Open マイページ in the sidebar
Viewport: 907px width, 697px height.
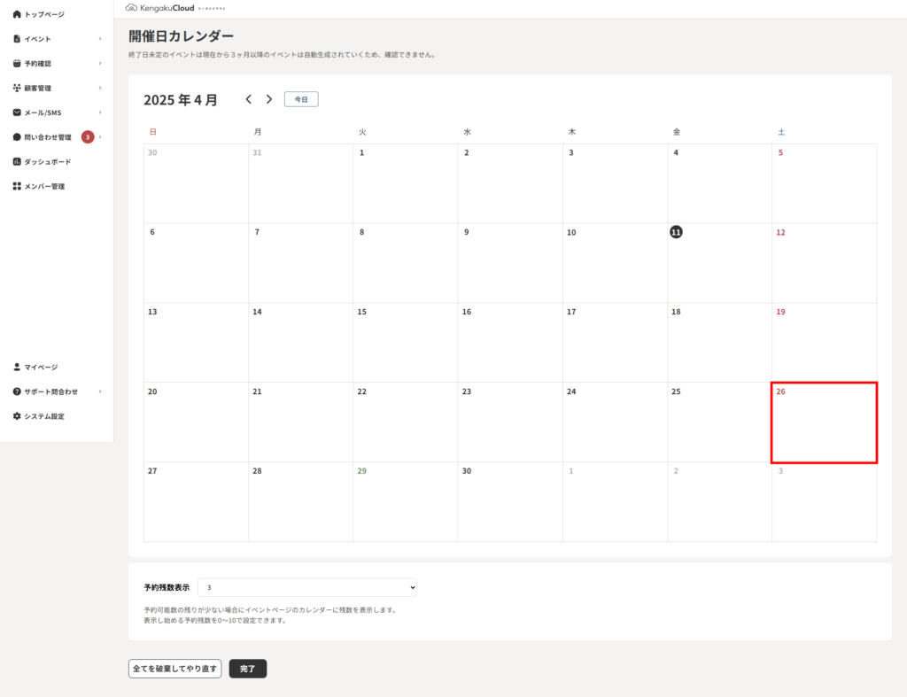(x=41, y=368)
